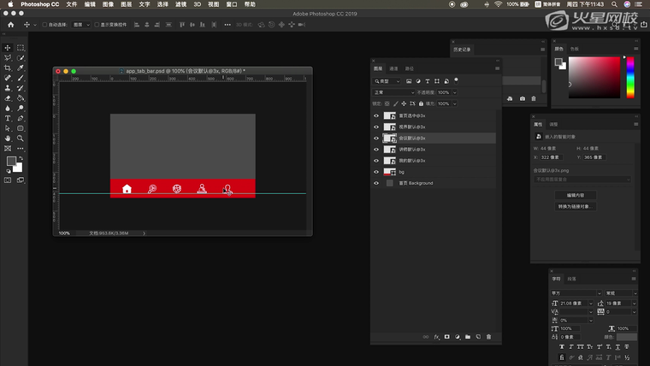Activate the Zoom tool magnifier
This screenshot has height=366, width=650.
pos(21,138)
